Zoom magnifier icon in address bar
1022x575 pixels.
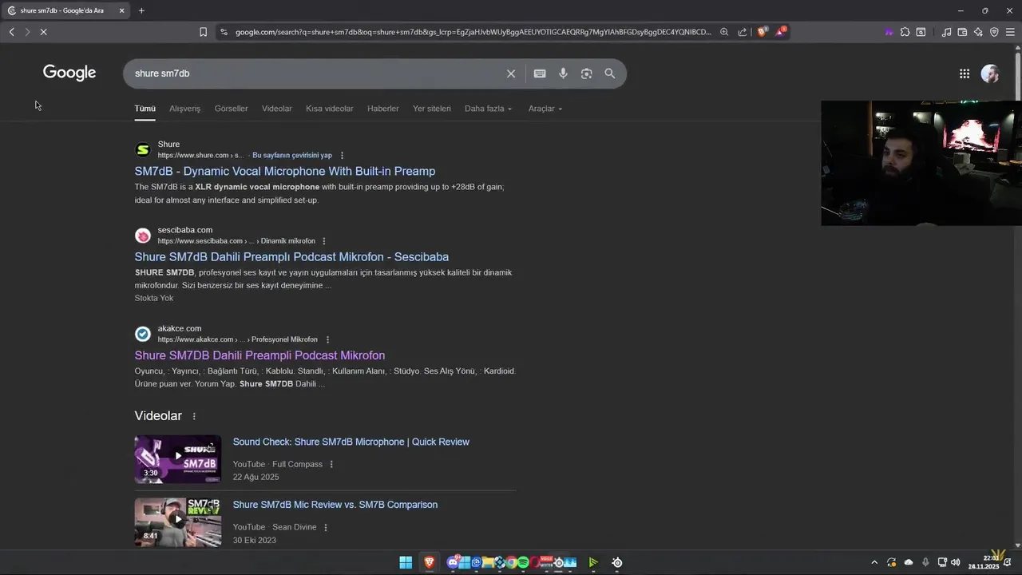(x=724, y=32)
